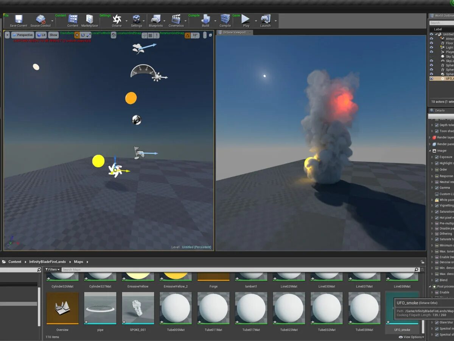
Task: Open the Marketplace toolbar icon
Action: click(90, 19)
